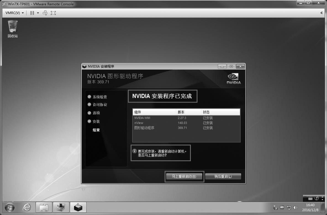The height and width of the screenshot is (215, 327).
Task: Open VMware Tools tray icon
Action: 282,208
